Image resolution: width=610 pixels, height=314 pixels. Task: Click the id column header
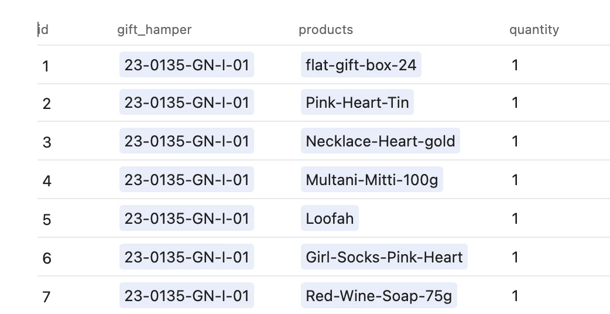pos(43,30)
